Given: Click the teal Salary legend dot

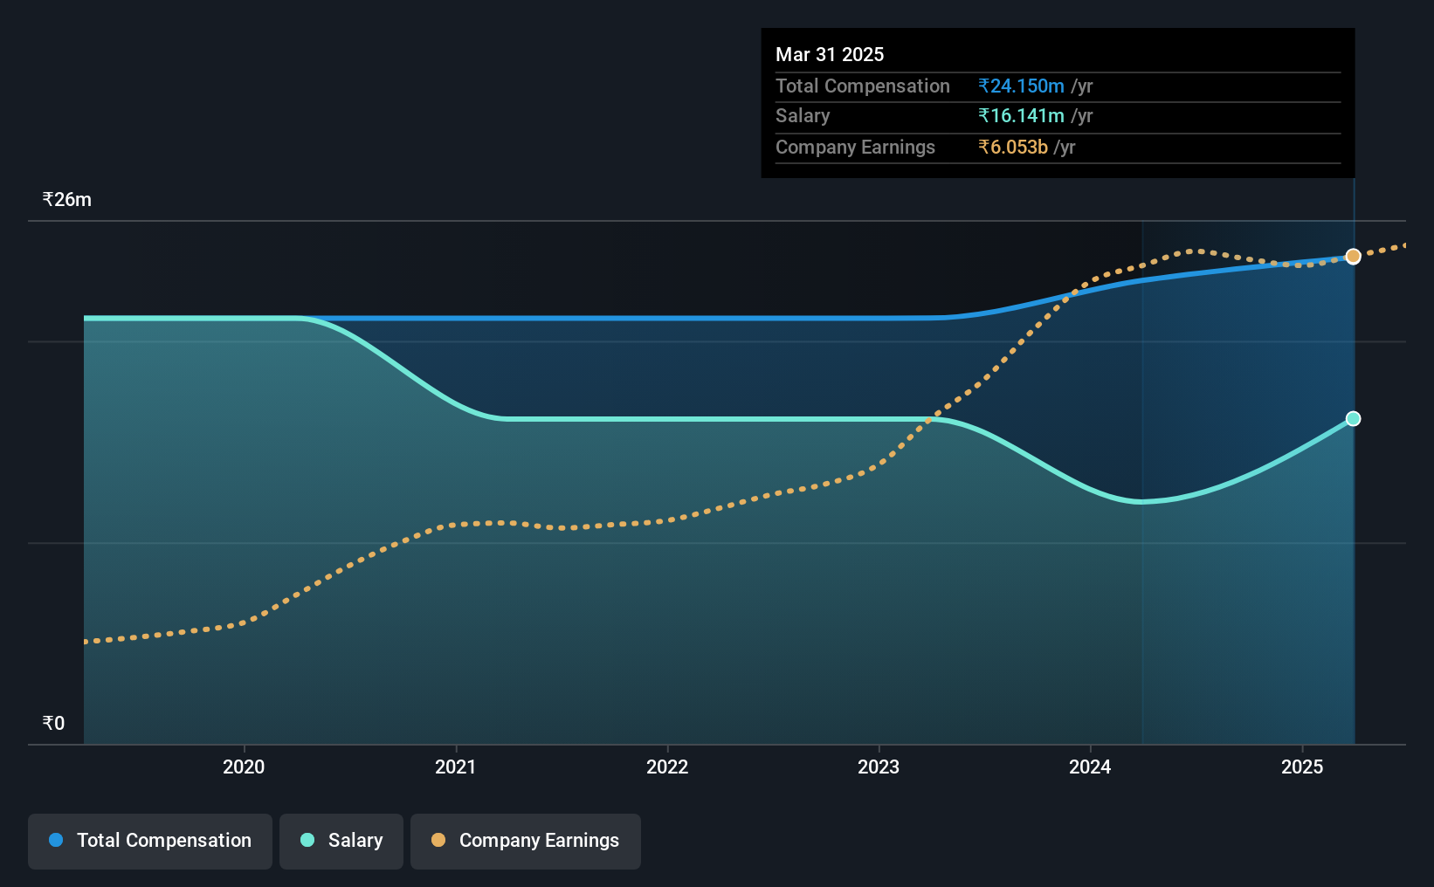Looking at the screenshot, I should [x=307, y=840].
